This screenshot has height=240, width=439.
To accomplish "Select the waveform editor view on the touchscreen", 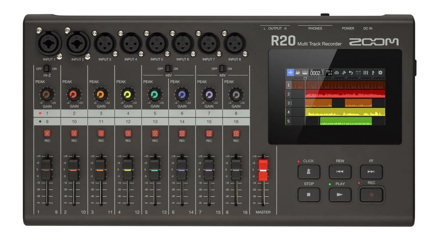I will [x=290, y=73].
